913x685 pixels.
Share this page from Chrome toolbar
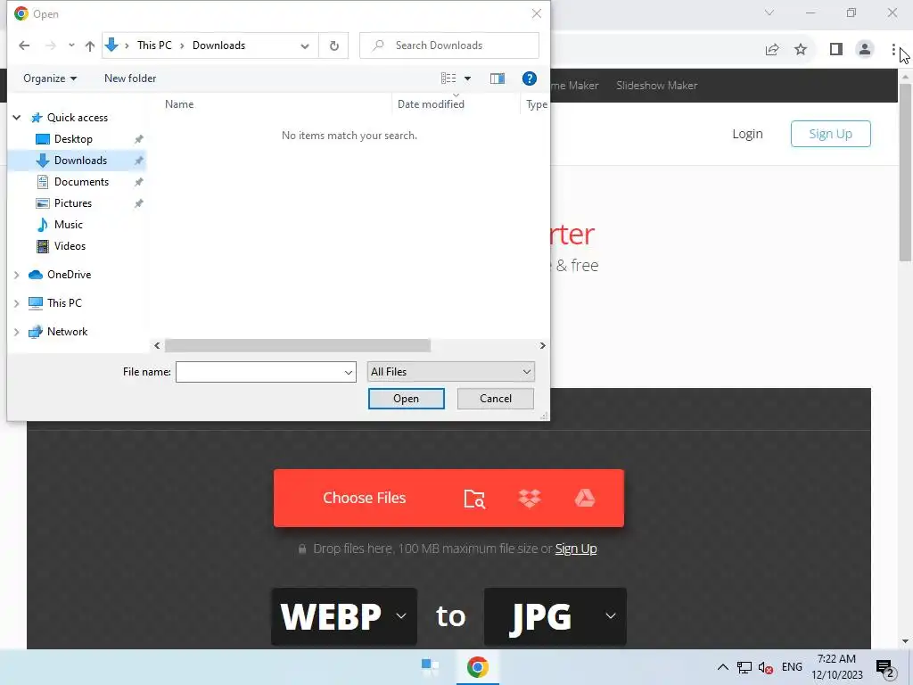(772, 50)
